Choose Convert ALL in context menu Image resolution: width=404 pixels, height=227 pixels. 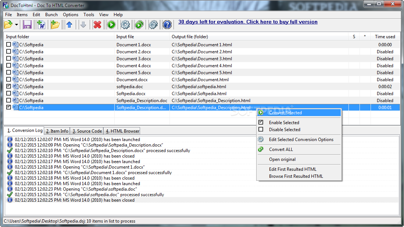coord(299,149)
